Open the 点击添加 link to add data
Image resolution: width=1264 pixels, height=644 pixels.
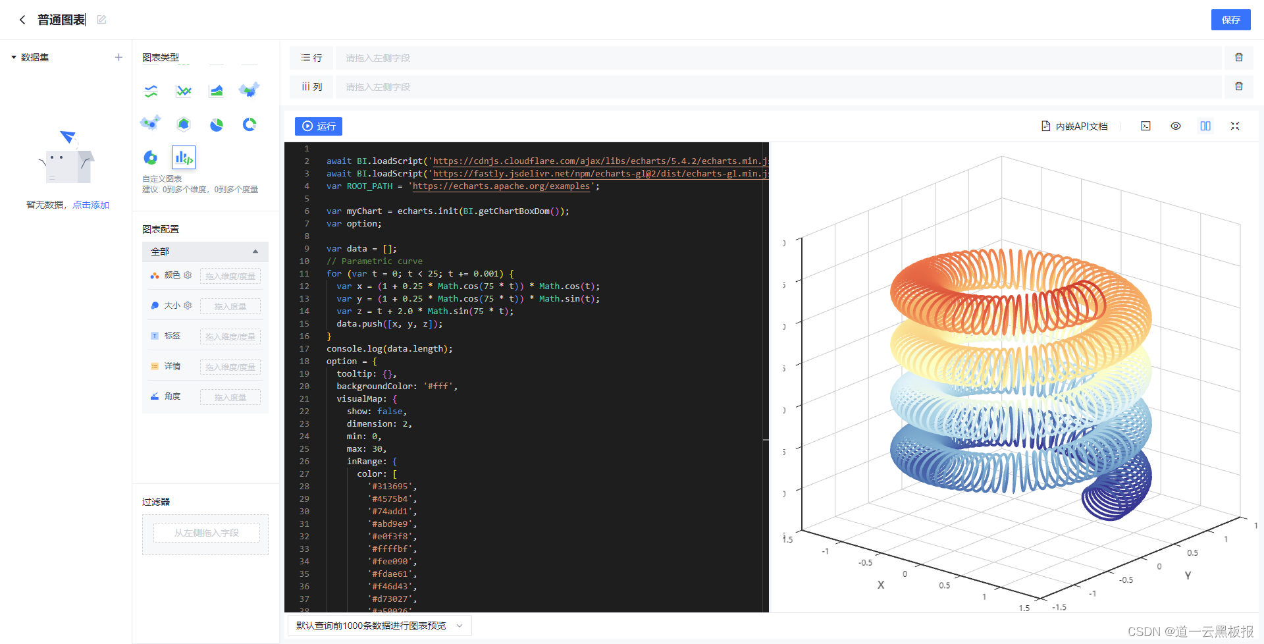tap(91, 205)
